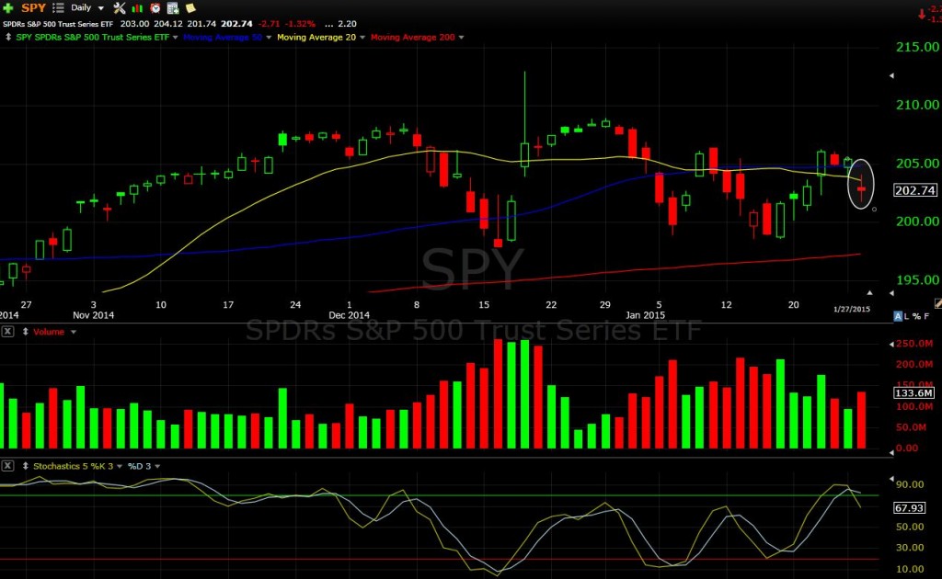Click the 200.00 price axis label
Viewport: 942px width, 579px height.
[917, 221]
